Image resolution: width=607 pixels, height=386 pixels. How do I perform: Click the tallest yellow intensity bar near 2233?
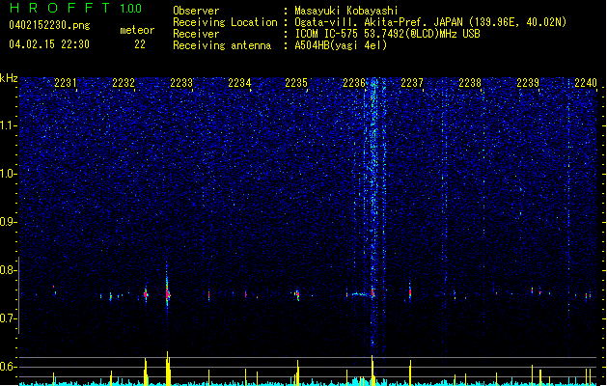168,369
